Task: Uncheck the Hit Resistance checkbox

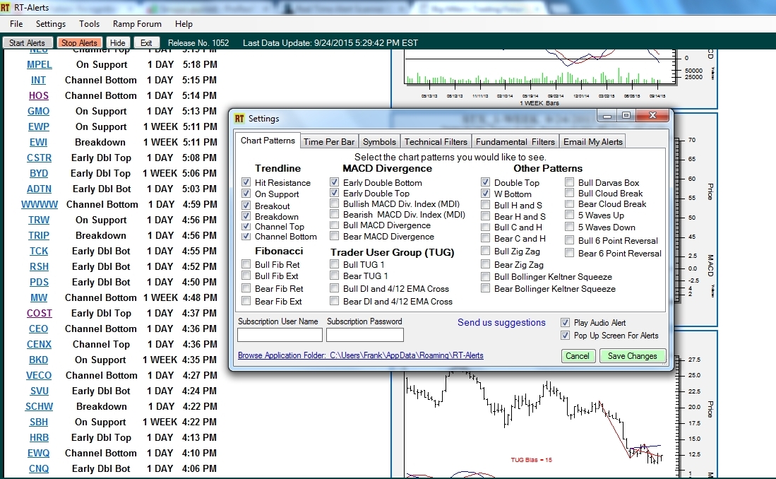Action: [x=246, y=182]
